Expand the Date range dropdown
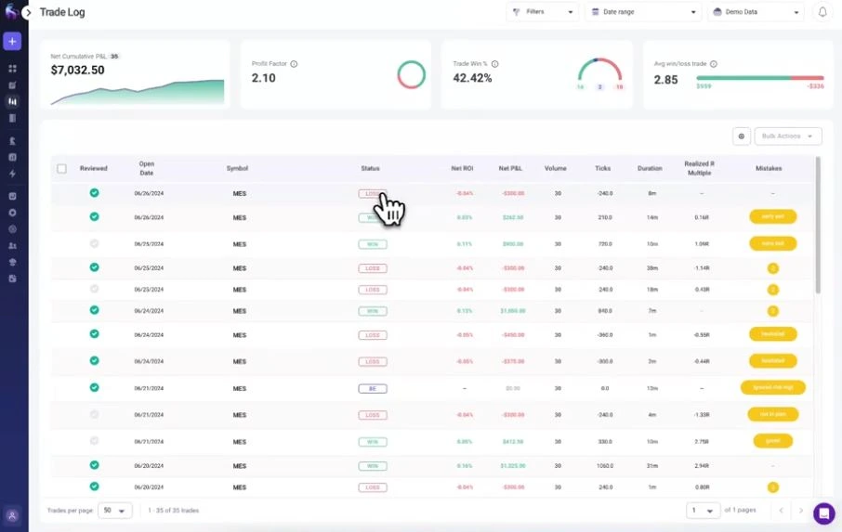This screenshot has width=842, height=532. (642, 12)
